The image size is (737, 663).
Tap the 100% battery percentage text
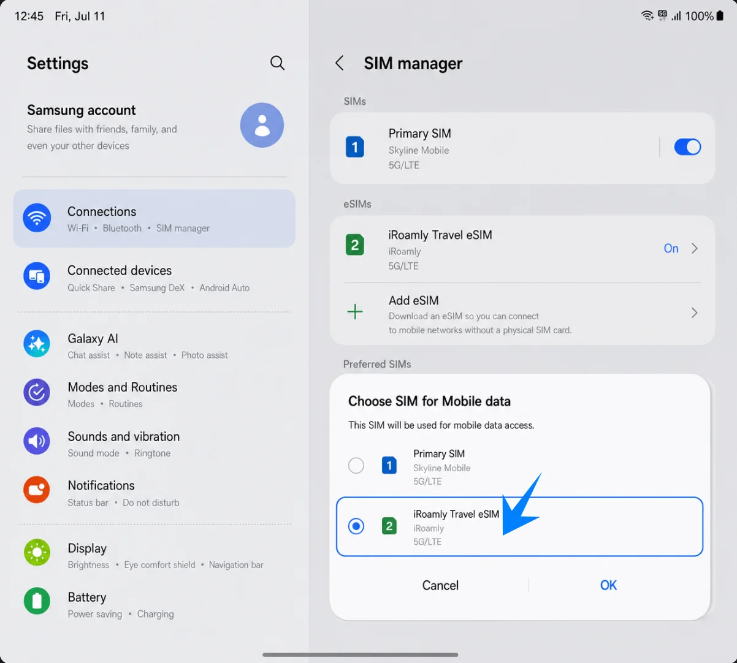(x=699, y=16)
